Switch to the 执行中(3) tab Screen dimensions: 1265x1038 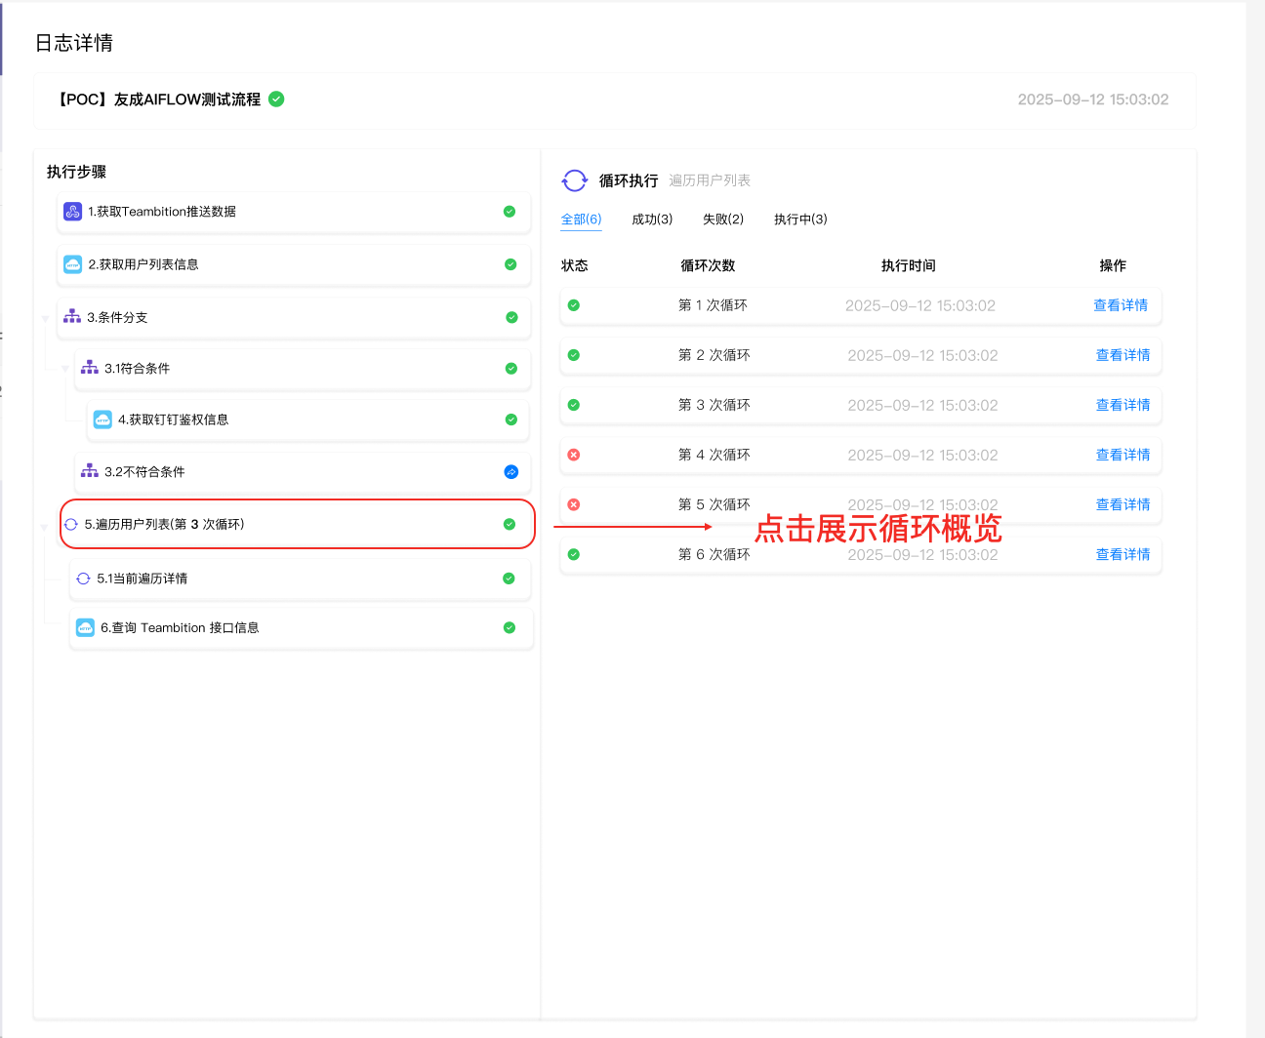800,220
